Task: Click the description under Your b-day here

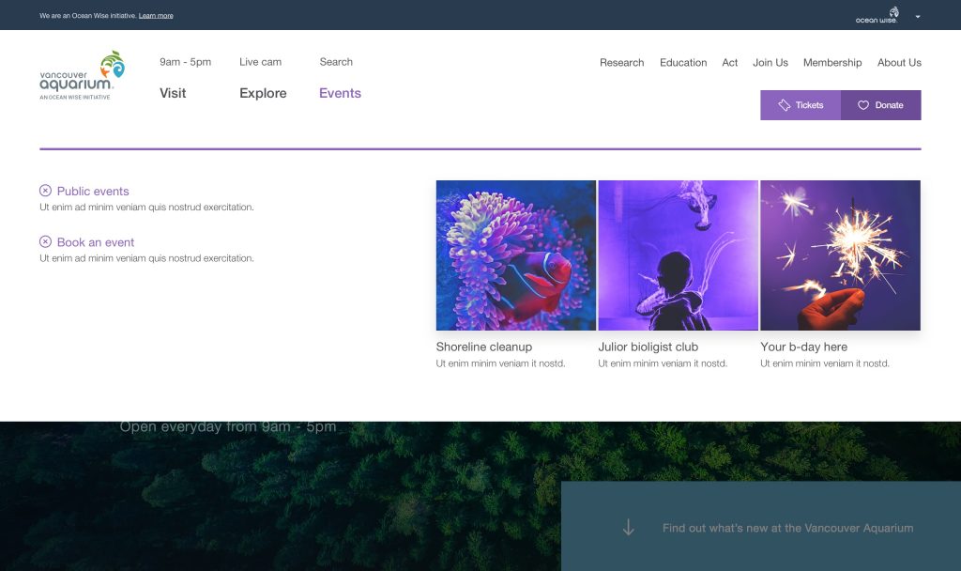Action: 825,363
